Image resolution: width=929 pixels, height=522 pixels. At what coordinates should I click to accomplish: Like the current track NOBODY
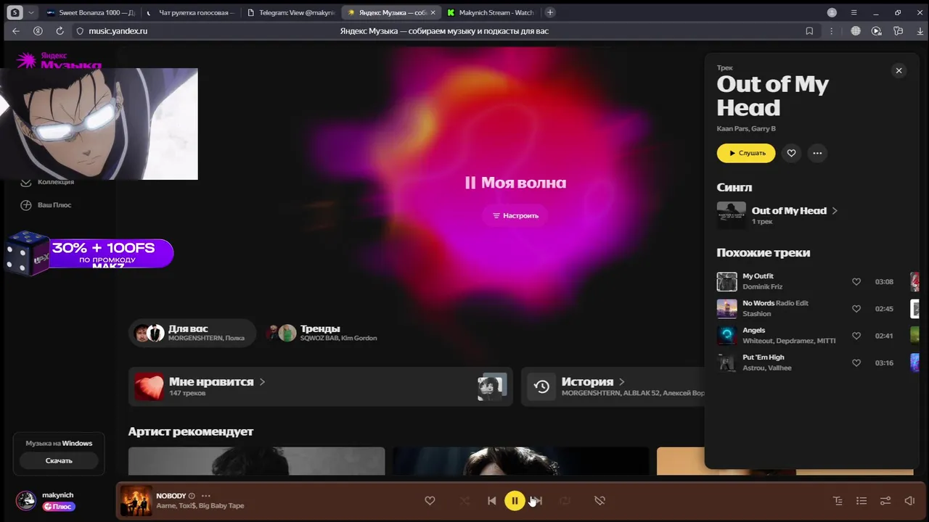click(430, 501)
